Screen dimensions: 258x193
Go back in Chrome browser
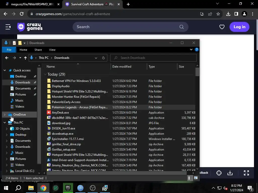[x=6, y=14]
